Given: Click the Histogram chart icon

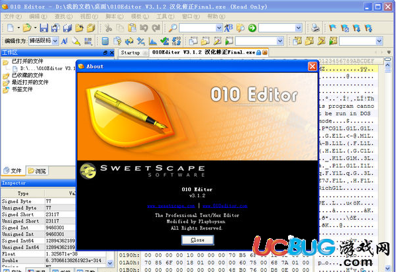Looking at the screenshot, I should point(153,41).
